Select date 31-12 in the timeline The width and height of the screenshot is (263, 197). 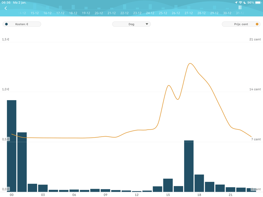(240, 13)
